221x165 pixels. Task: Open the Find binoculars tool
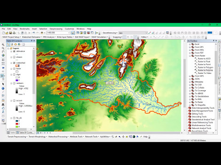point(3,104)
